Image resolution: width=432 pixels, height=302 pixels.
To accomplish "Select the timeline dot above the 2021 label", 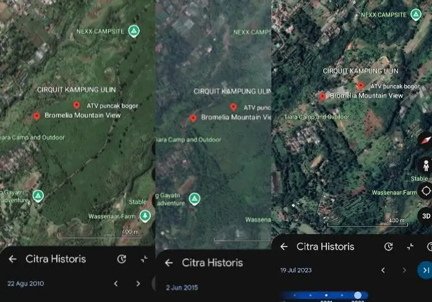I will tap(326, 295).
